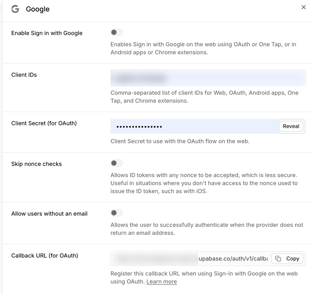Screen dimensions: 313x293
Task: Click the Client IDs label
Action: [24, 75]
